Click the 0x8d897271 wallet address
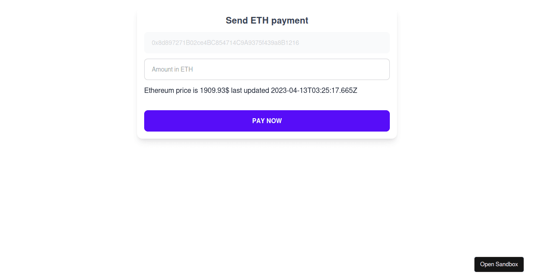 [226, 43]
